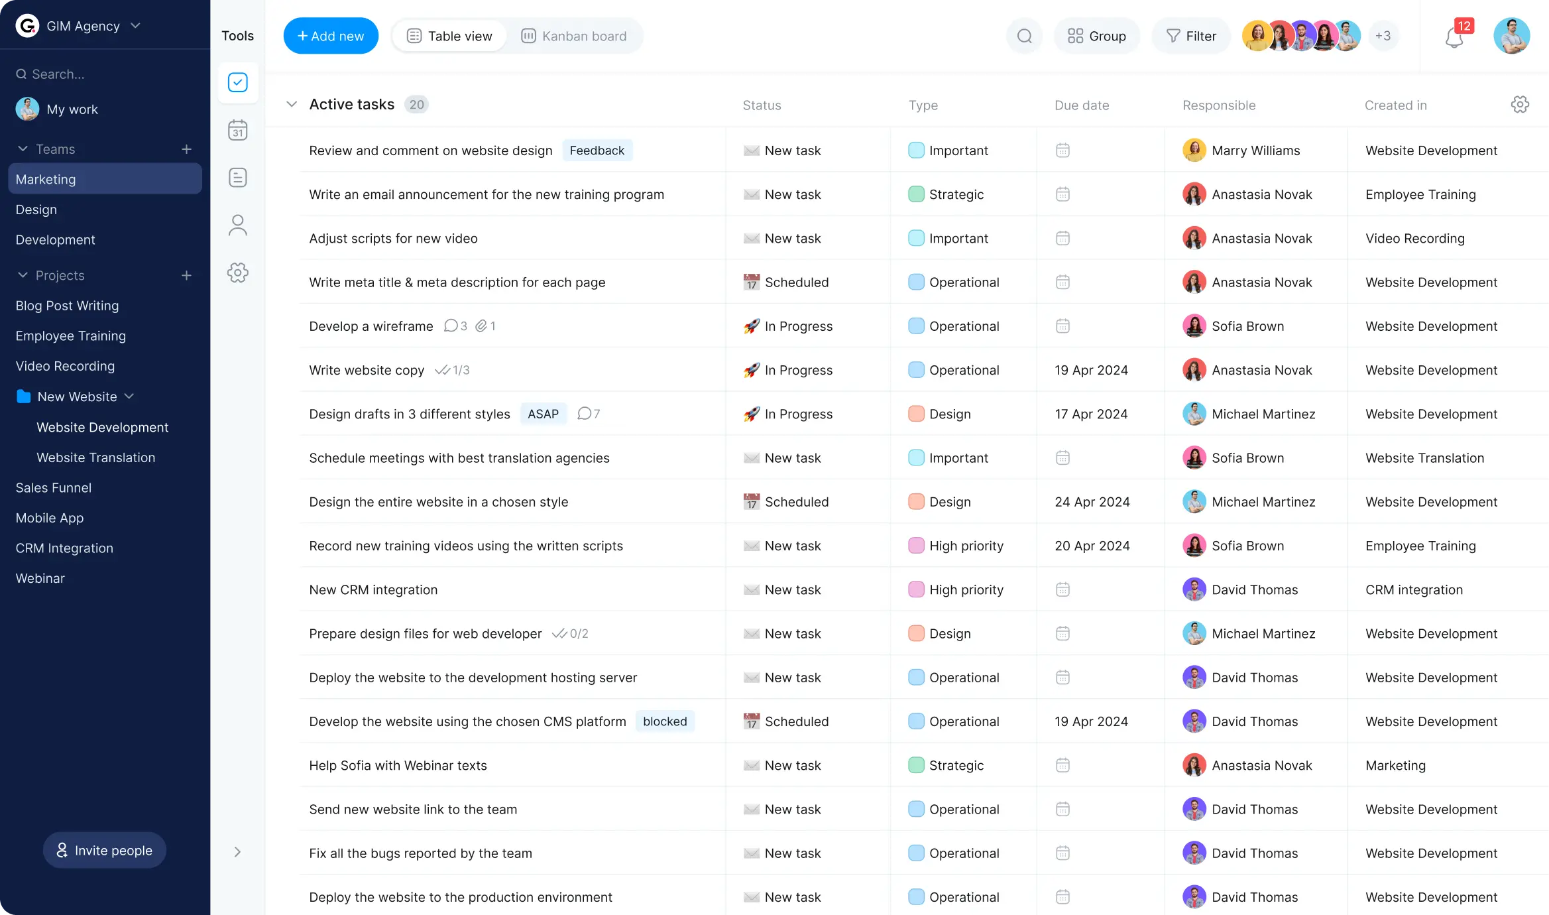Open the Webinar project
Image resolution: width=1549 pixels, height=915 pixels.
(x=40, y=578)
